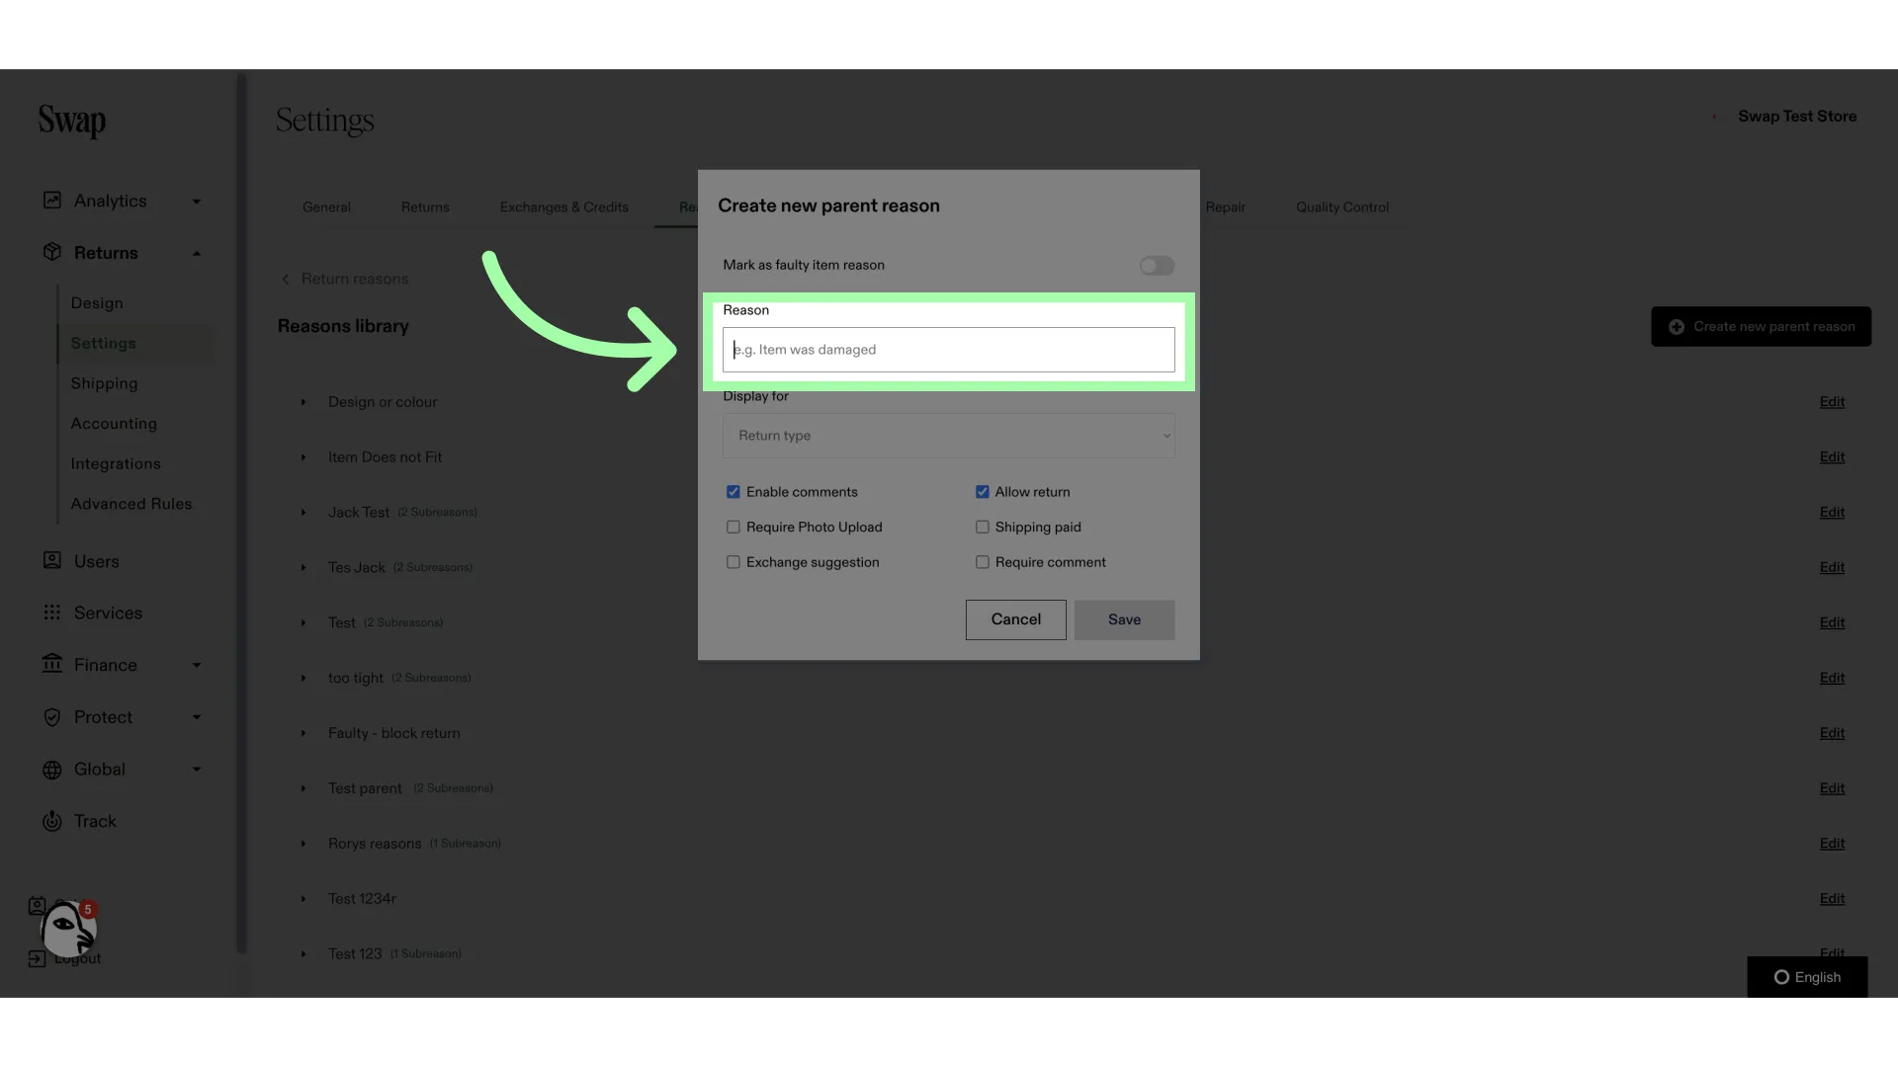Click the Swap logo
The image size is (1898, 1067).
click(71, 121)
